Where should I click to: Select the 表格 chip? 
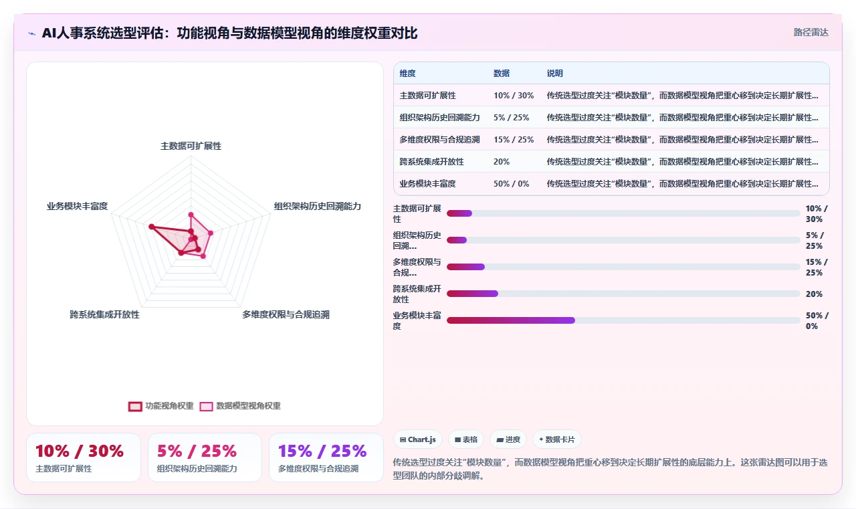(466, 439)
